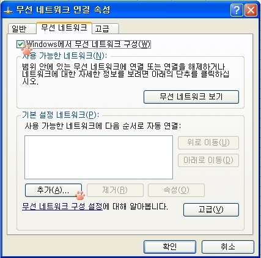The height and width of the screenshot is (258, 261).
Task: Click the 속성(O) button
Action: click(176, 190)
